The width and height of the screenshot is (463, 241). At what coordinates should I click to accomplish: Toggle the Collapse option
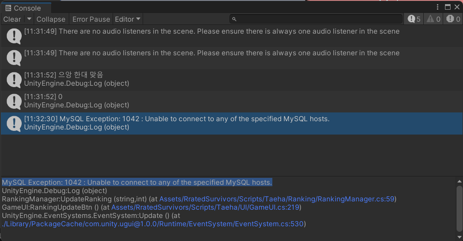51,19
